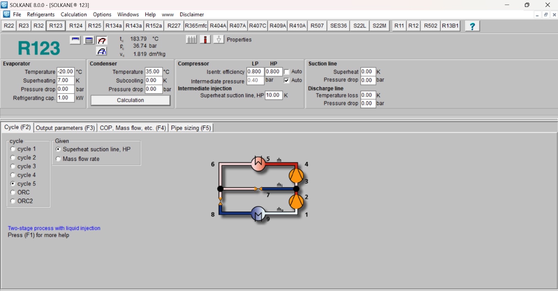The image size is (558, 291).
Task: Select the ORC2 radio button
Action: (13, 201)
